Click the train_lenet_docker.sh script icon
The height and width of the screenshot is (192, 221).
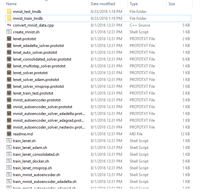9,161
